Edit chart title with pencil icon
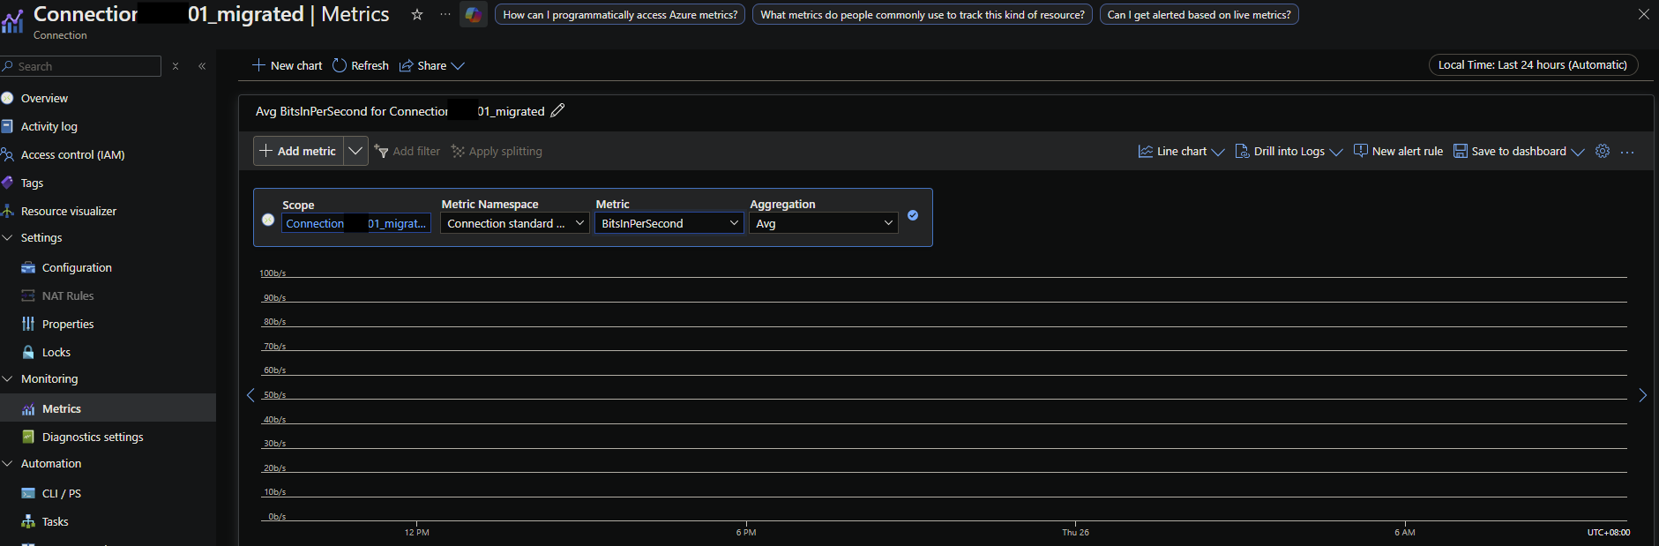 (x=557, y=110)
